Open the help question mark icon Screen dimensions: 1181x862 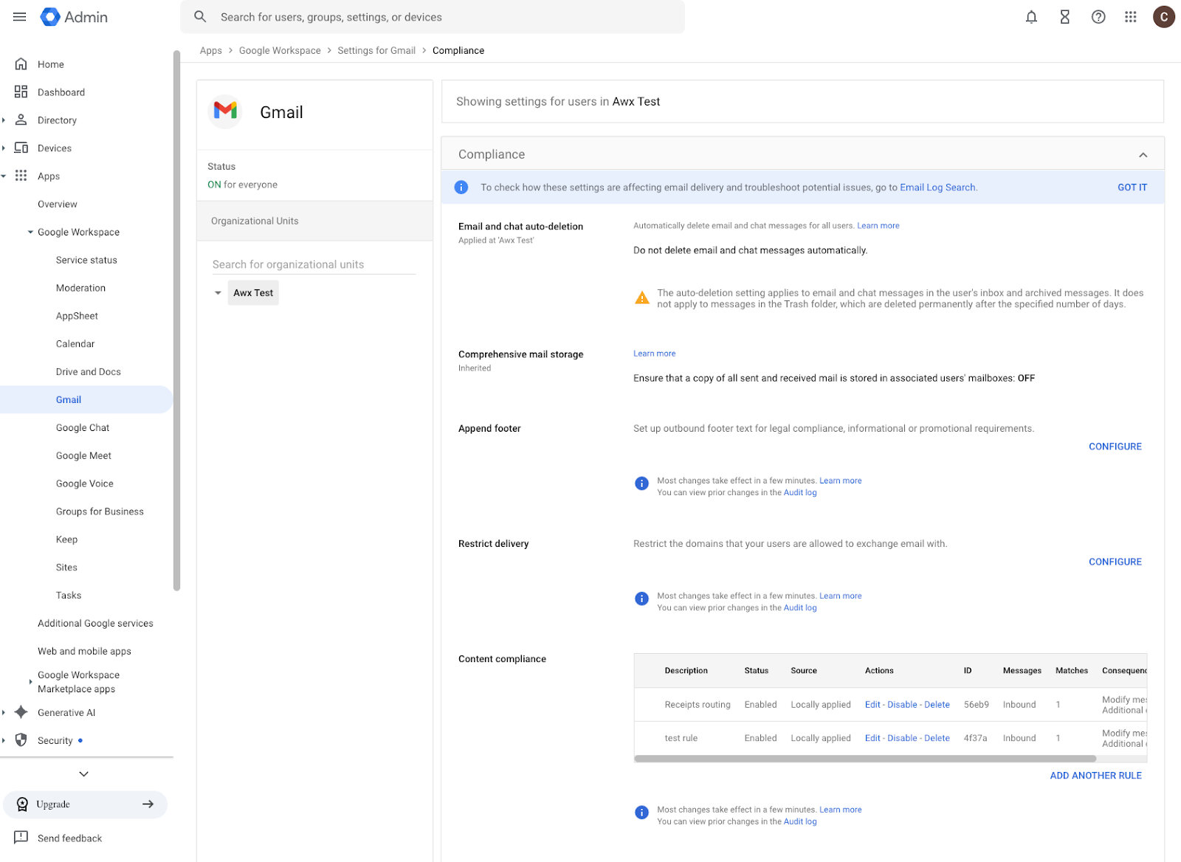point(1098,17)
